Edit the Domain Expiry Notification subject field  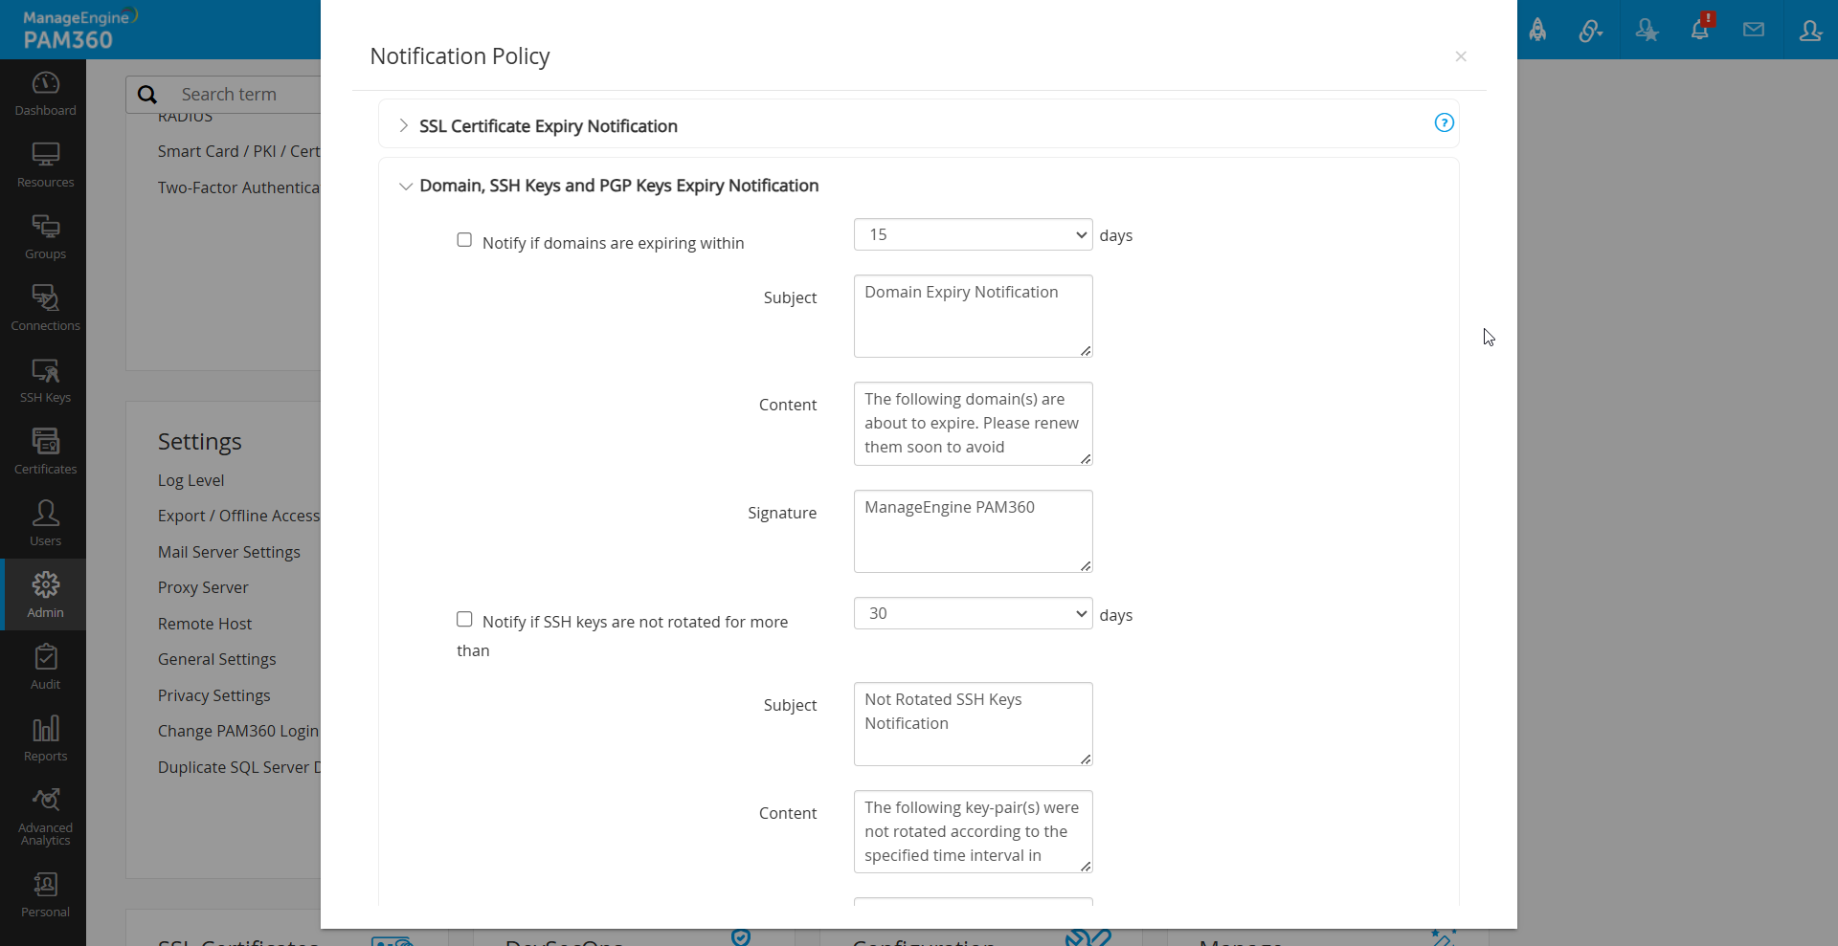click(973, 316)
